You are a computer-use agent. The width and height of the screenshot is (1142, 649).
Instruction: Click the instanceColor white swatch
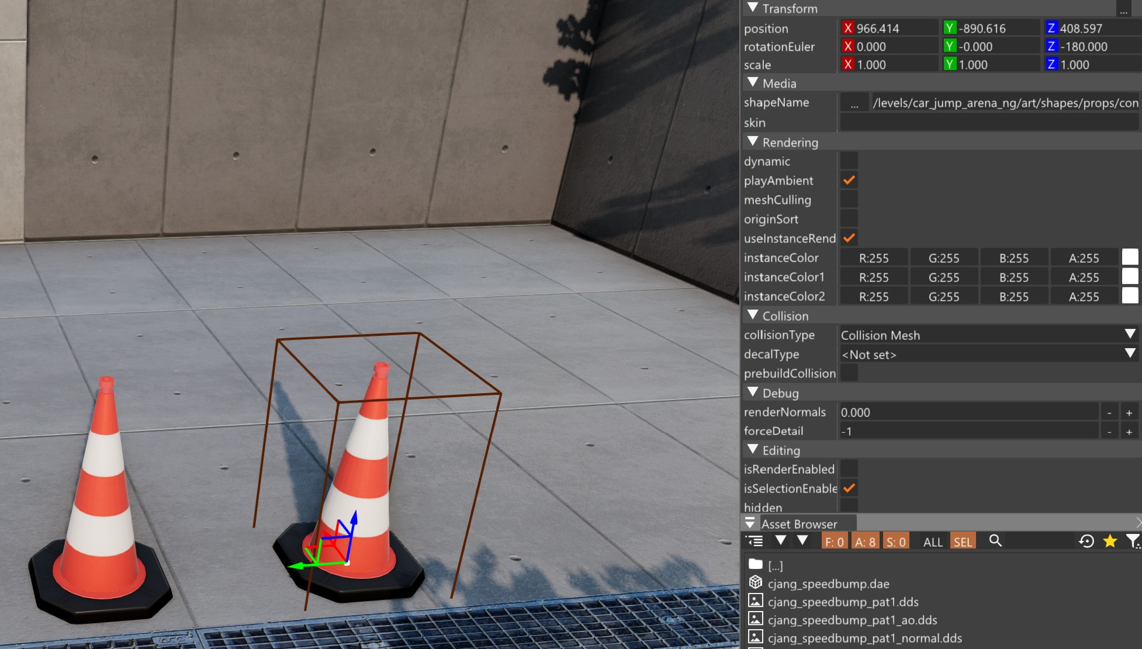click(1130, 258)
